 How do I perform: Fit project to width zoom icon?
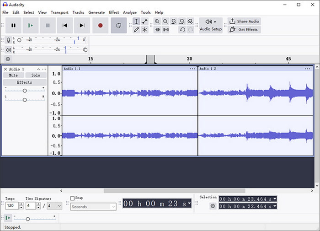182,21
